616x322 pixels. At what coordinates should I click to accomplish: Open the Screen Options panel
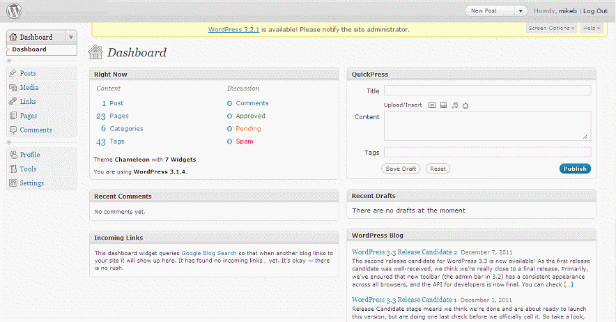click(x=552, y=29)
